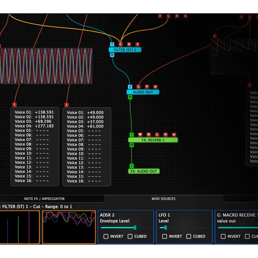Click the red i port above the +138.591 voice display
This screenshot has width=258, height=258.
point(14,105)
